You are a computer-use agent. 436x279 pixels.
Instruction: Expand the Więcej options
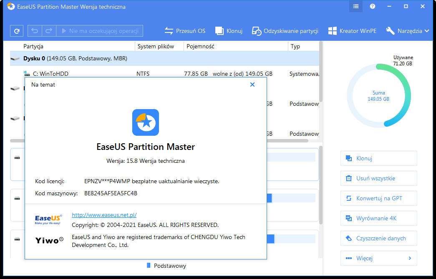379,258
